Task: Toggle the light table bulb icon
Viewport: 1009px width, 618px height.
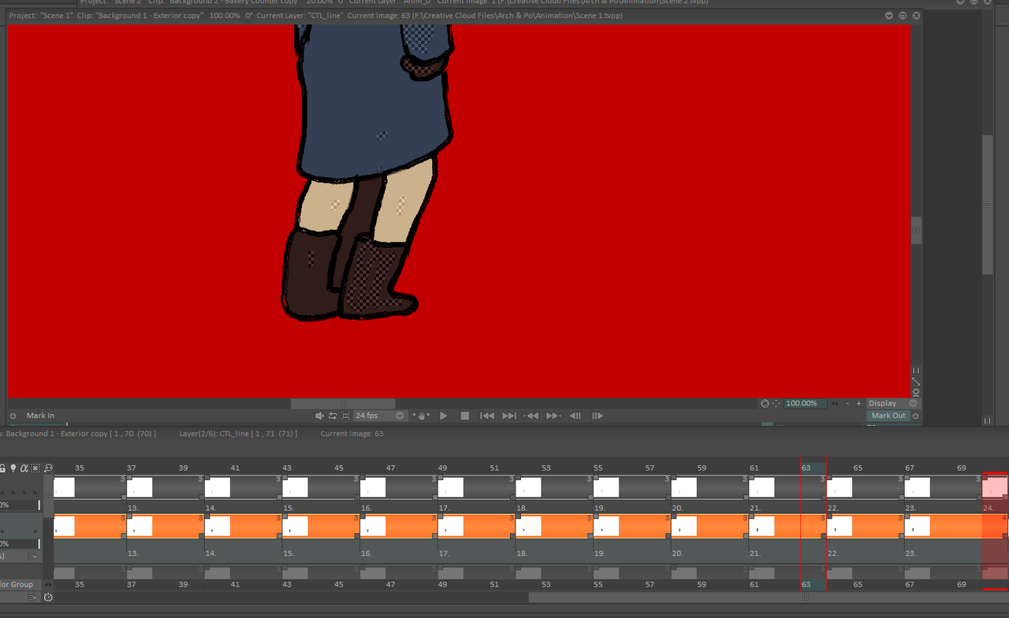Action: click(x=13, y=468)
